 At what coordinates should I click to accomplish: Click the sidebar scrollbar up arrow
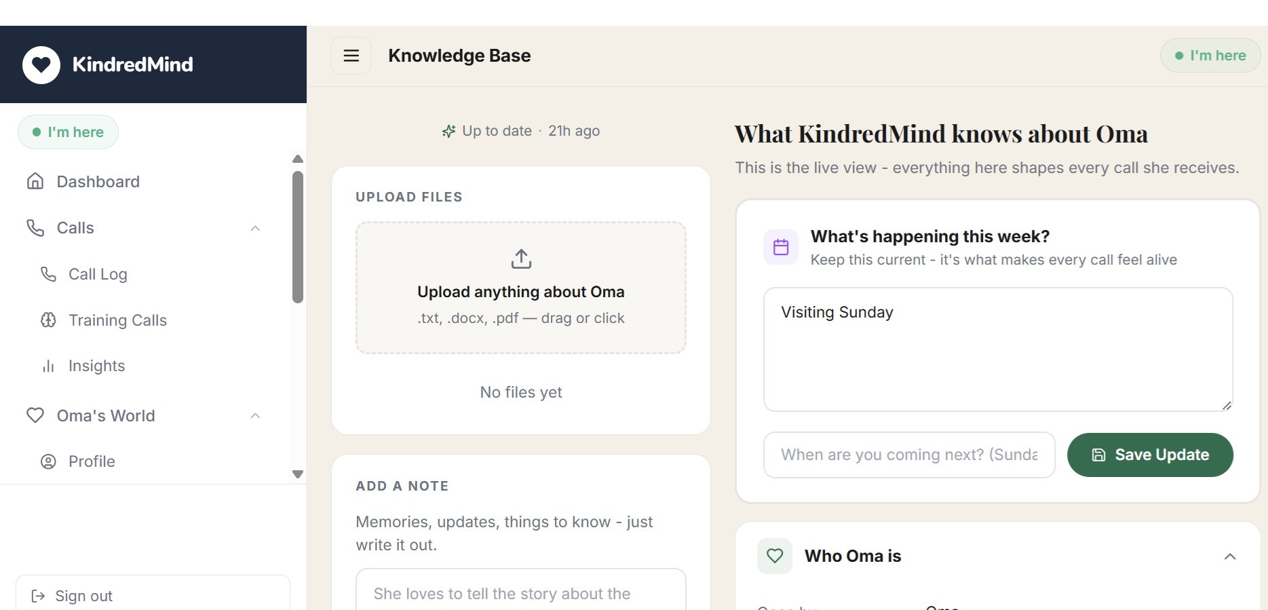tap(297, 159)
